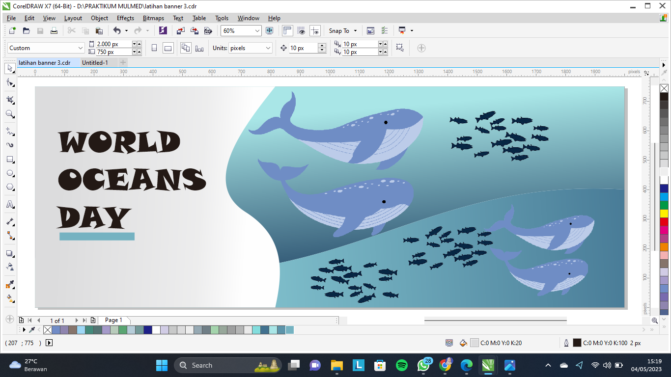This screenshot has width=671, height=377.
Task: Toggle Show Guidelines button
Action: (x=315, y=31)
